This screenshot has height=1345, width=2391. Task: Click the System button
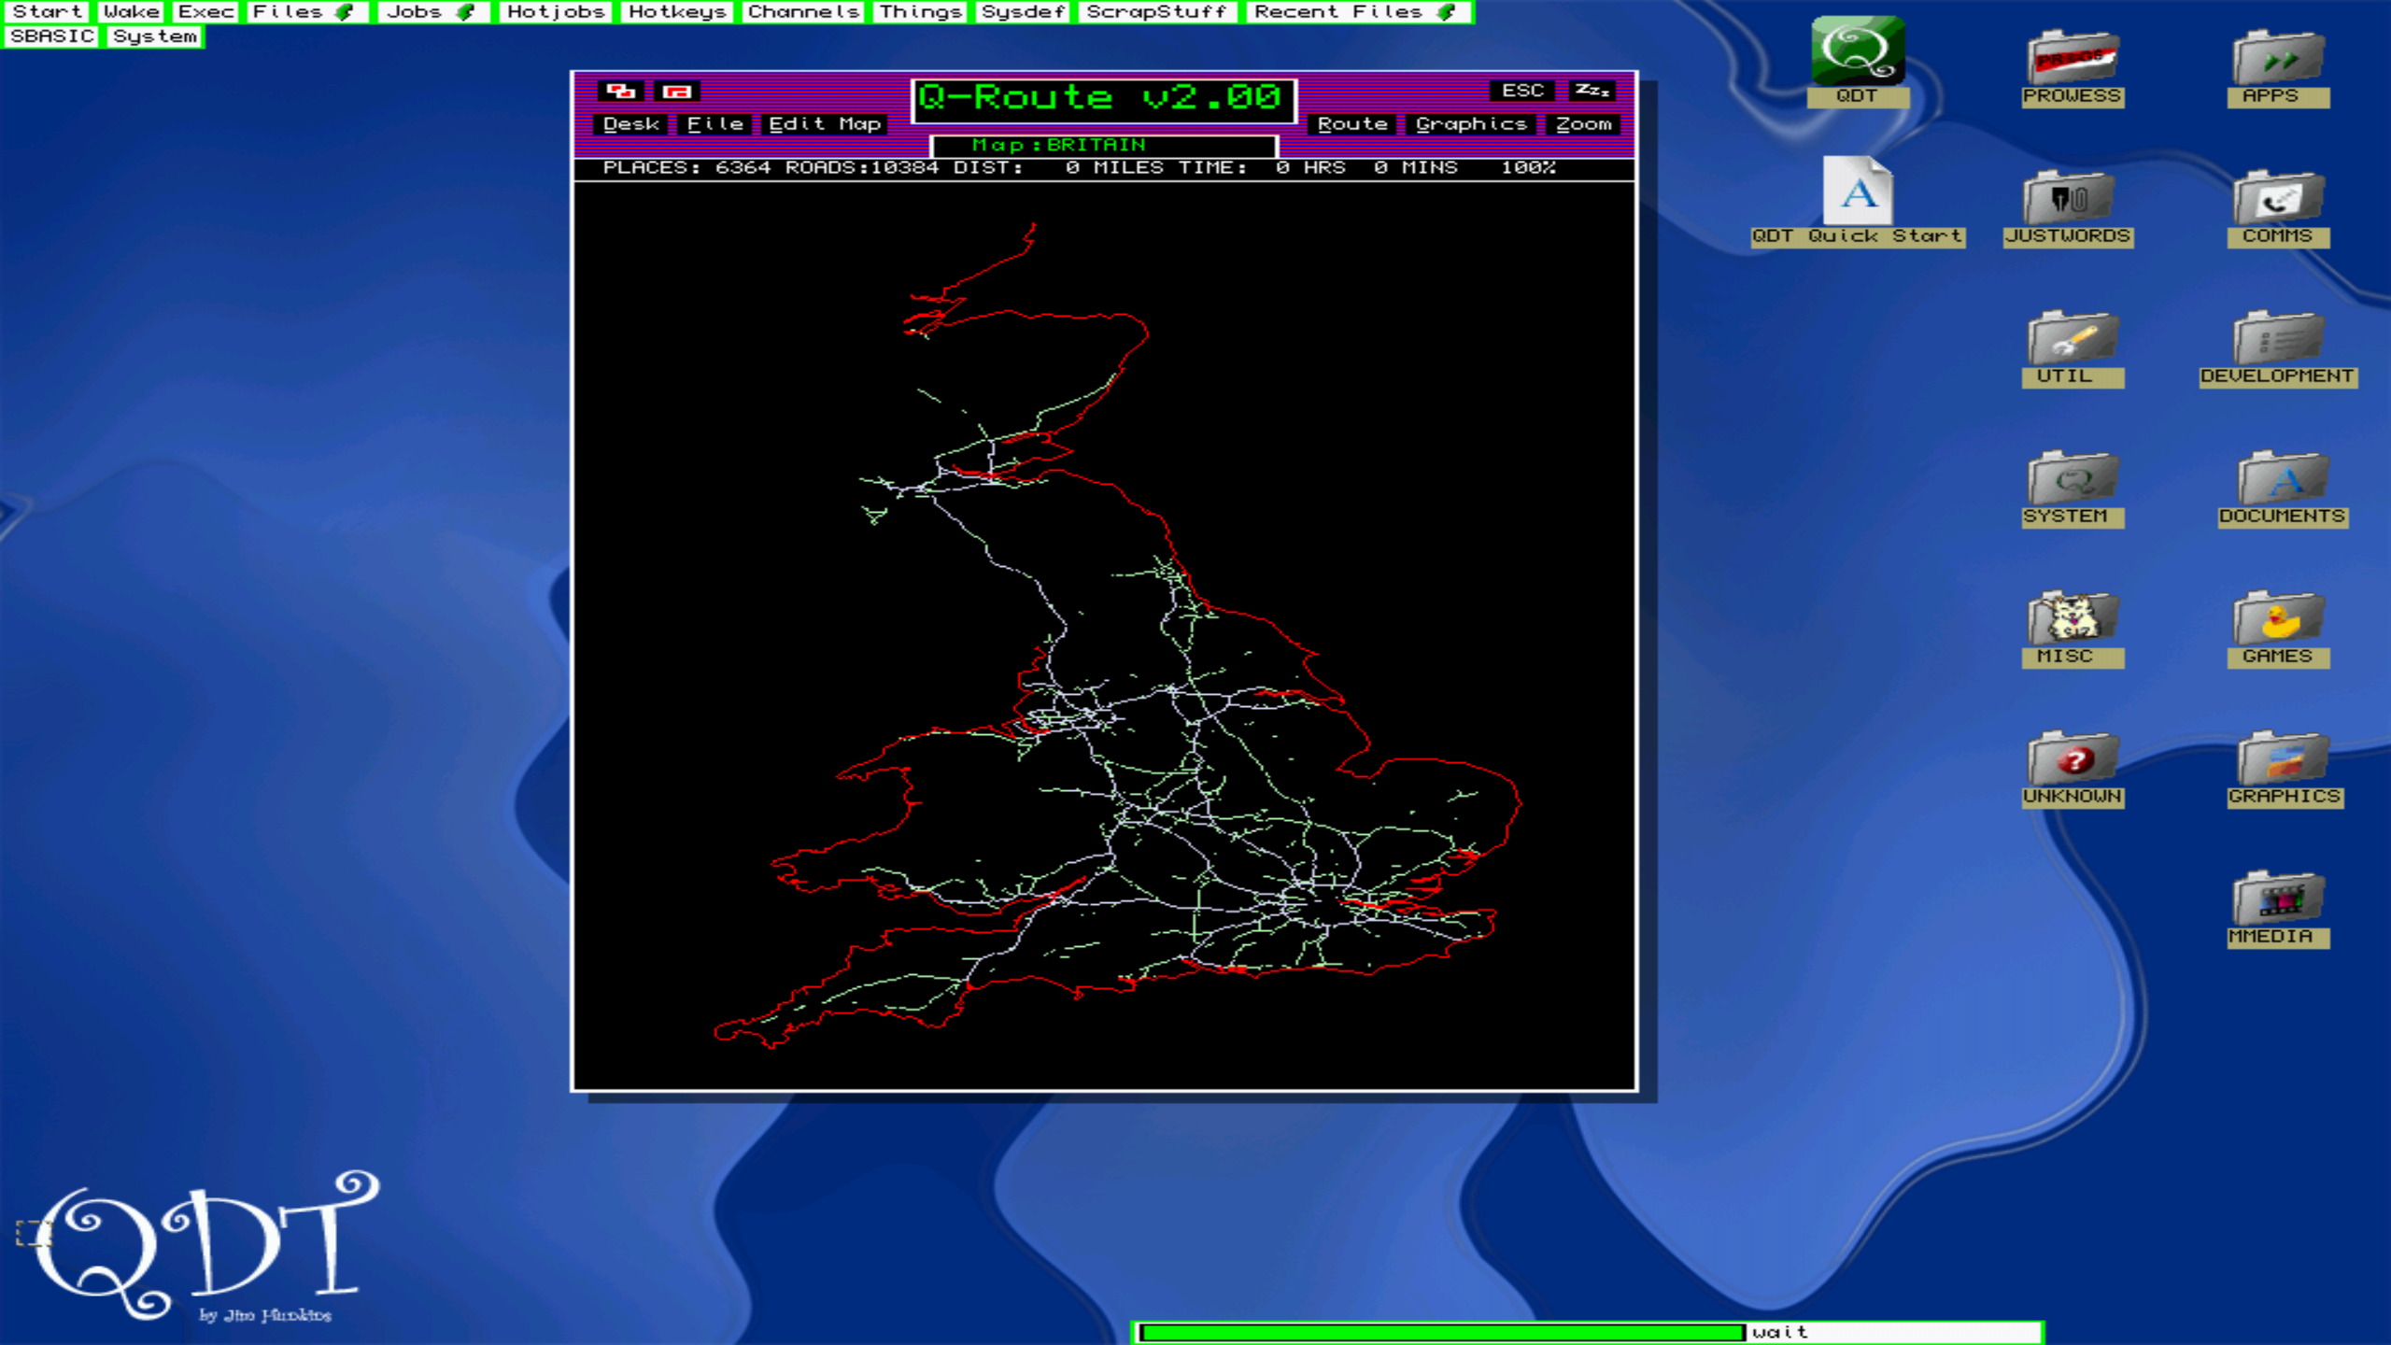(x=155, y=36)
